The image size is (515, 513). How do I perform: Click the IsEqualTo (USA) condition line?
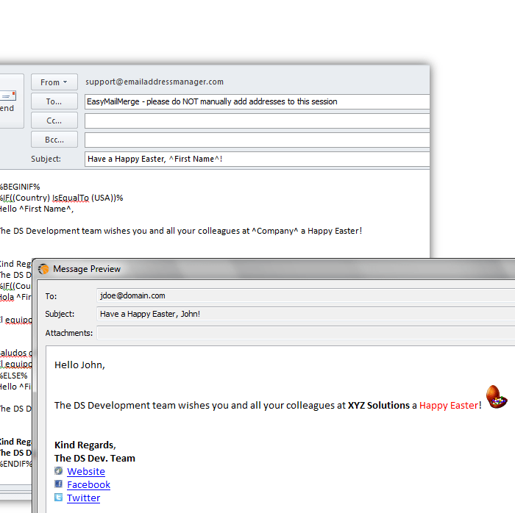61,198
